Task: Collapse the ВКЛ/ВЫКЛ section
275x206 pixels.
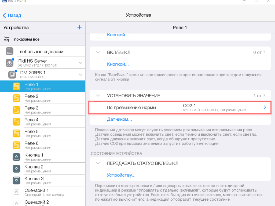Action: [x=98, y=52]
